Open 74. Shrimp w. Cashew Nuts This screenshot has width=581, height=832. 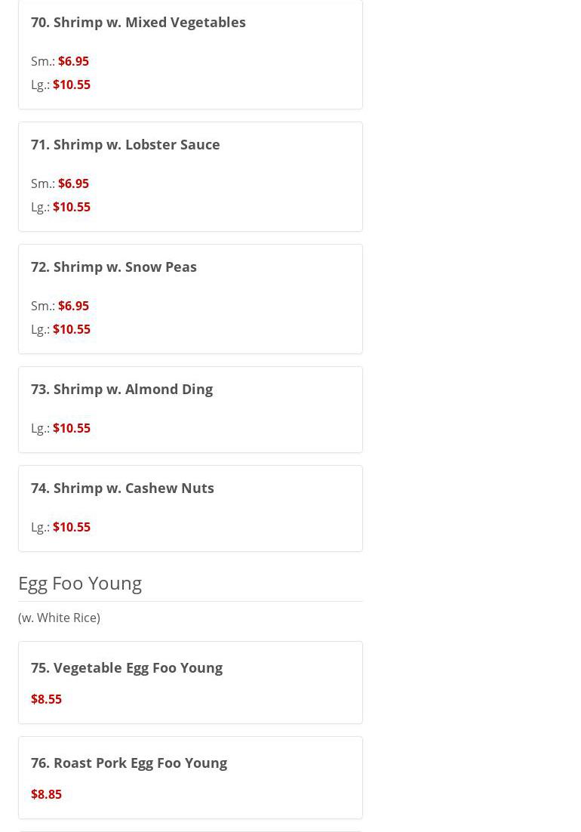click(122, 488)
